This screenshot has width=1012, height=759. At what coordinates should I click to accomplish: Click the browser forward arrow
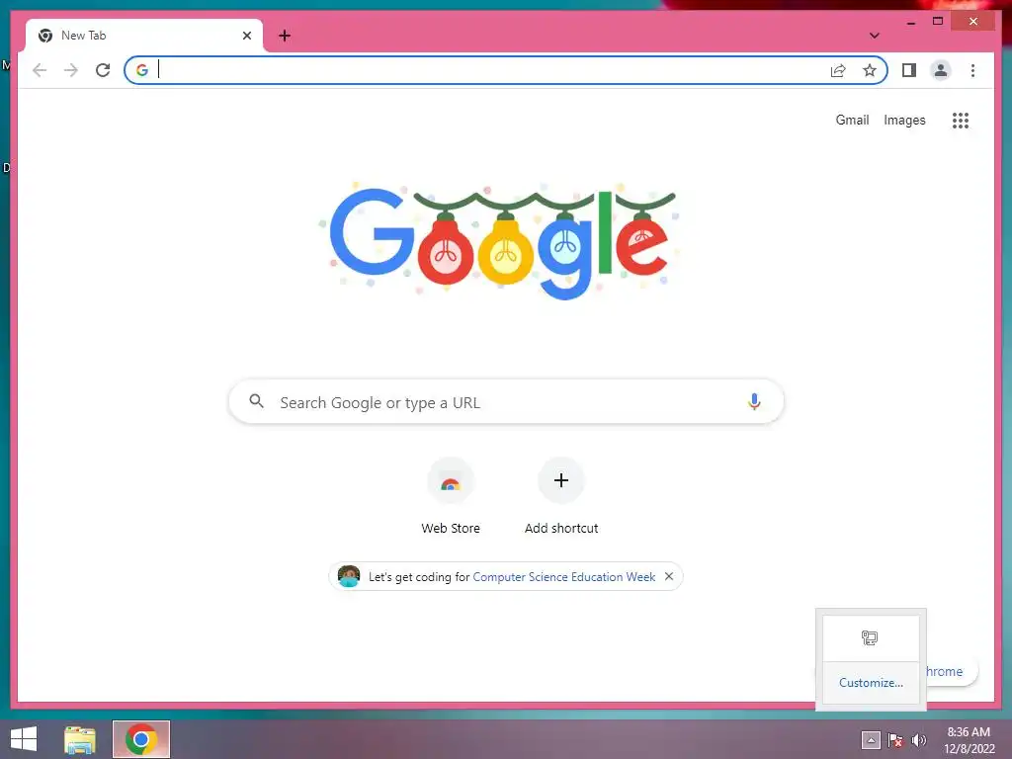(x=71, y=70)
